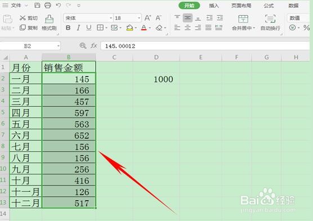Click the middle vertical align icon
313x221 pixels.
187,18
